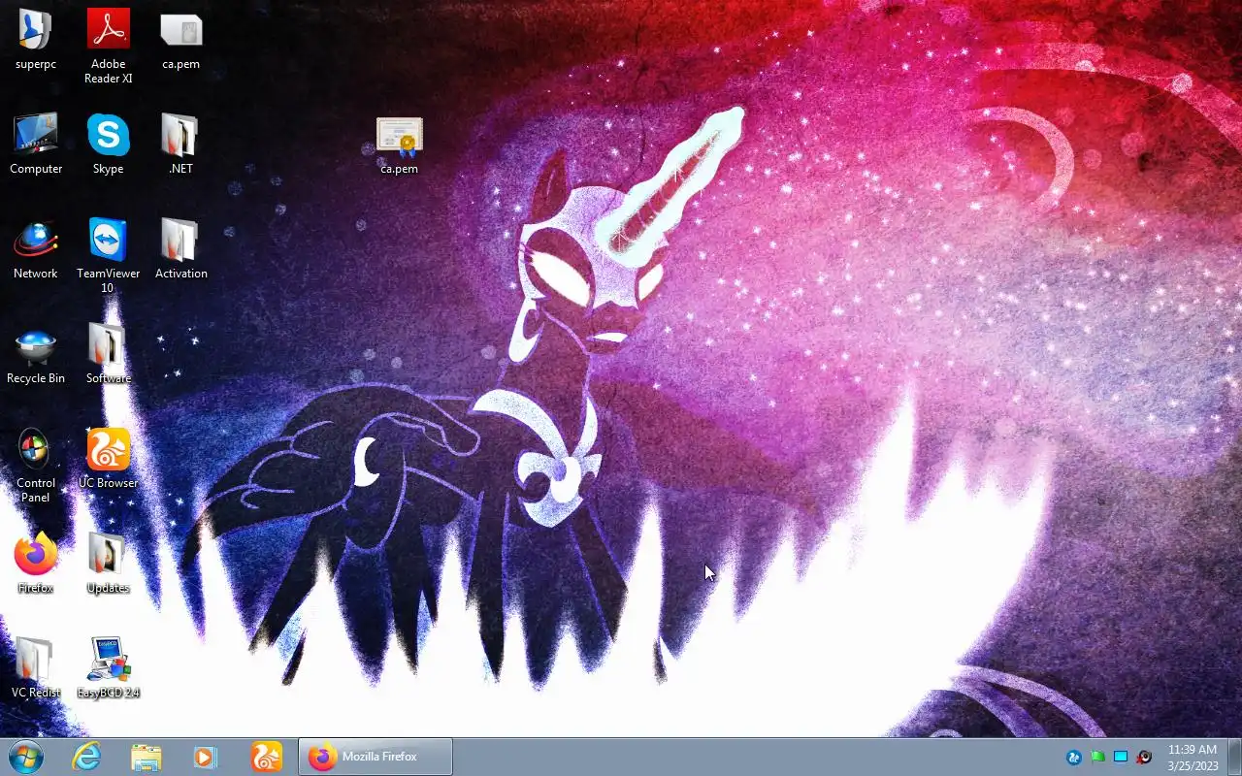Select the superpc desktop icon
Screen dimensions: 1242x776
tap(36, 40)
